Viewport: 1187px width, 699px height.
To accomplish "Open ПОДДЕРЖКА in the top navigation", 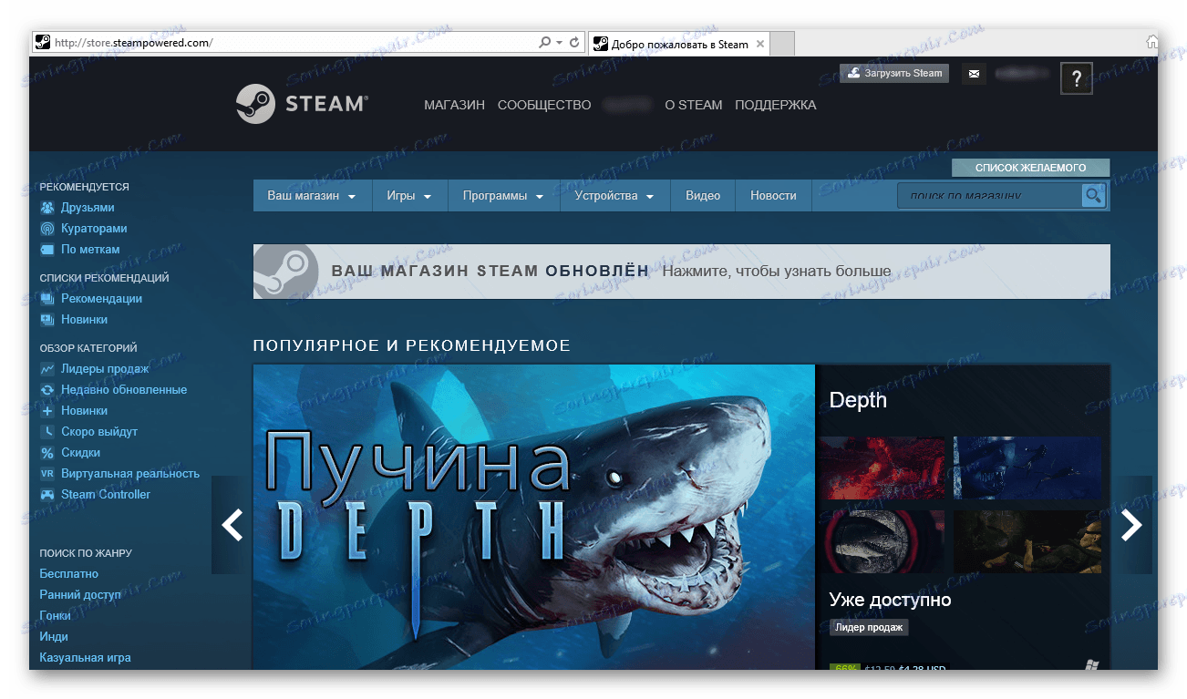I will point(776,105).
